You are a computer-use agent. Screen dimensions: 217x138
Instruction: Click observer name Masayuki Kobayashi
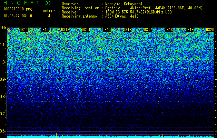click(124, 4)
